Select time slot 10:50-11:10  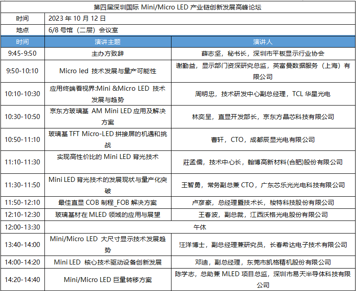(x=22, y=140)
